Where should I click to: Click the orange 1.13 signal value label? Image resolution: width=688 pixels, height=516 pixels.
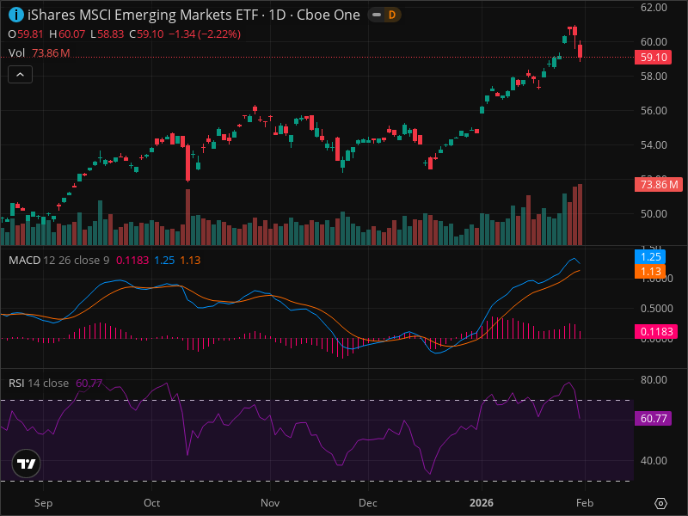tap(650, 272)
